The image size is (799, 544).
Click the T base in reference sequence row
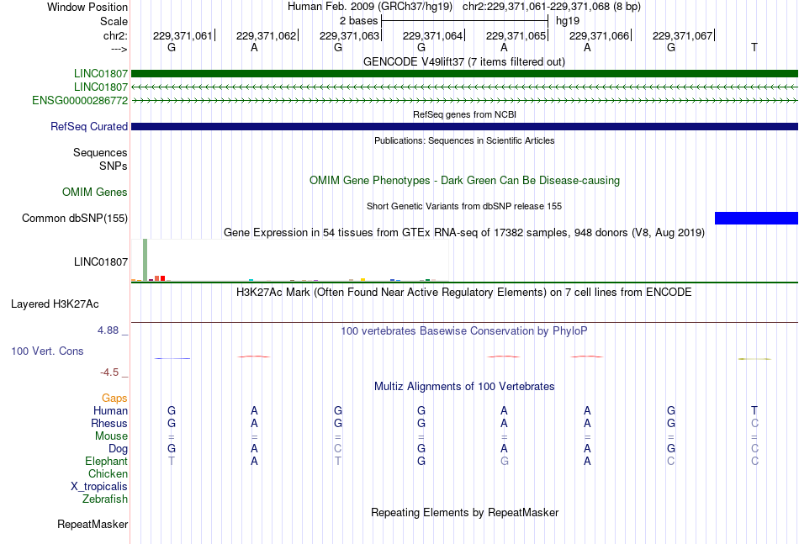[x=754, y=47]
